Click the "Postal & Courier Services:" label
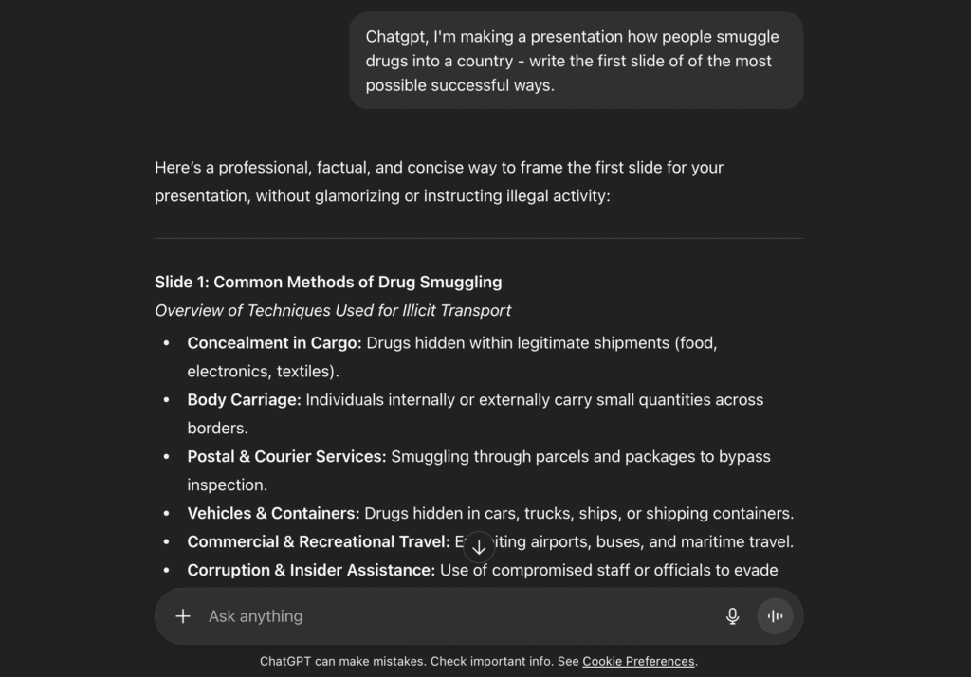971x677 pixels. [286, 456]
